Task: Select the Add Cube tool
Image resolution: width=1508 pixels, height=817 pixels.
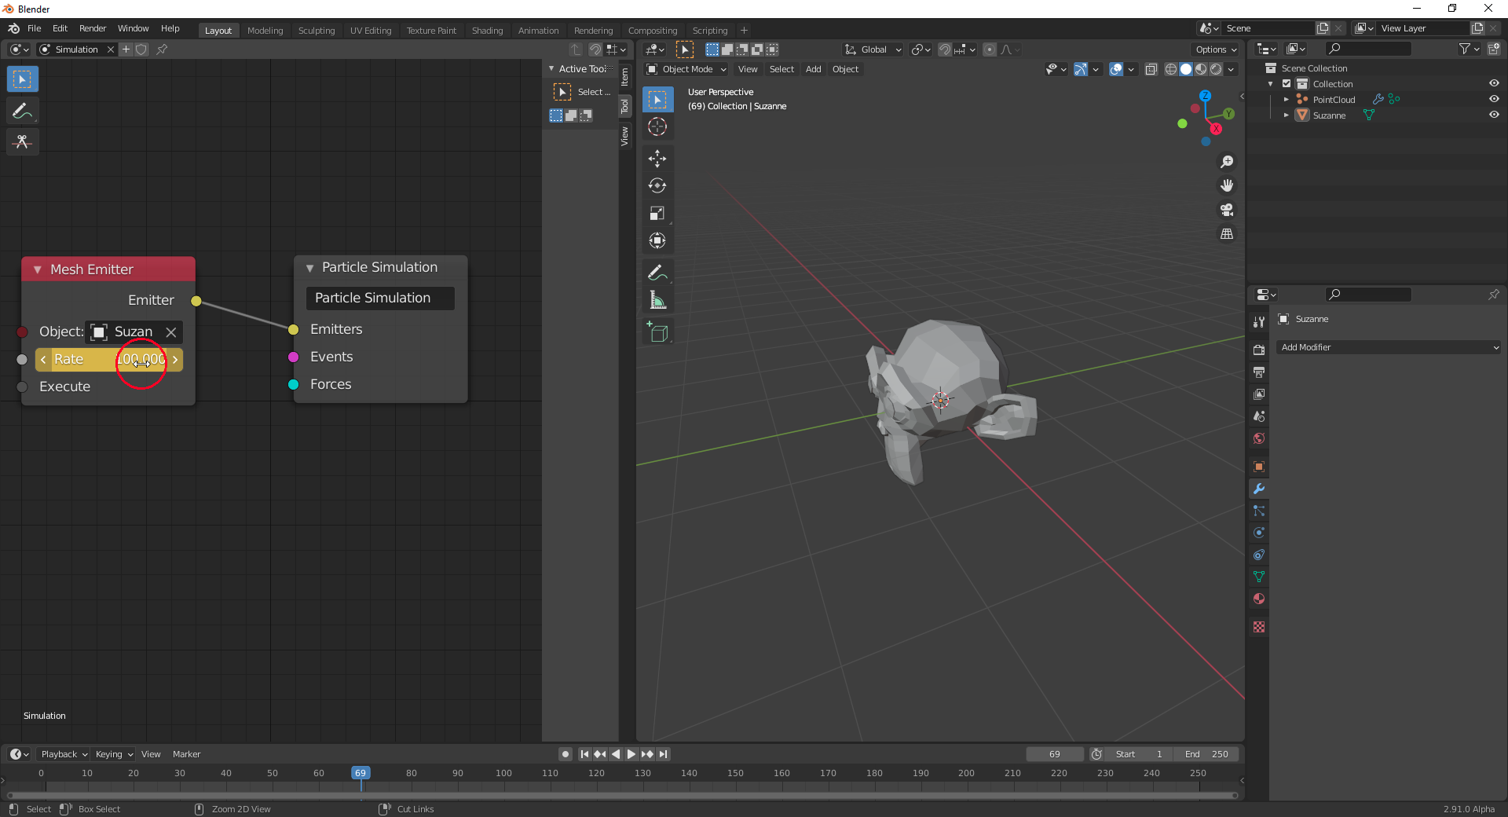Action: click(x=657, y=333)
